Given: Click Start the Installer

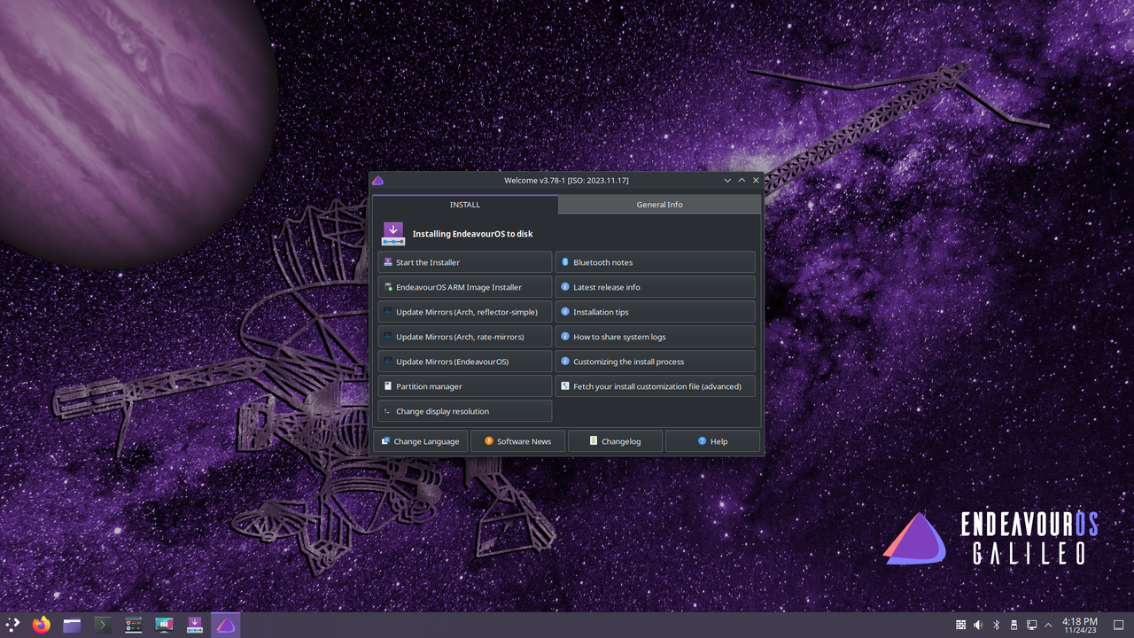Looking at the screenshot, I should [465, 262].
